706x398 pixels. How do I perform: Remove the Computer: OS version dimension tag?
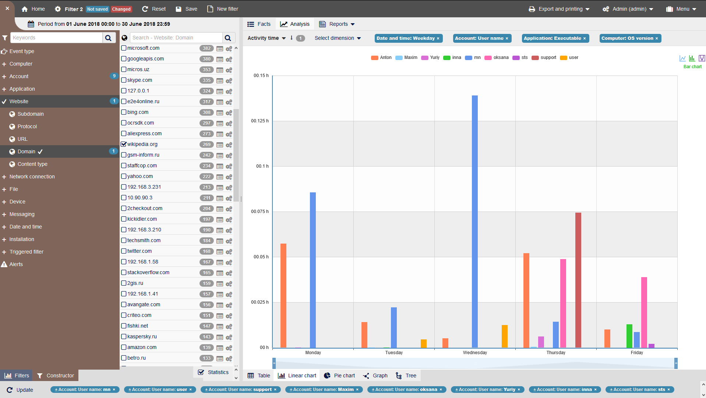coord(657,38)
